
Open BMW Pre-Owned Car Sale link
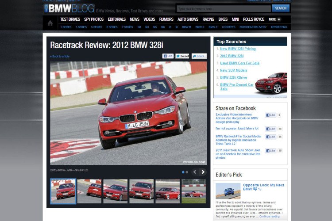point(237,87)
